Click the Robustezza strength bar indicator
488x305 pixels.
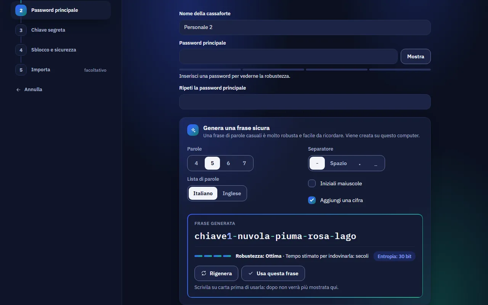coord(213,256)
